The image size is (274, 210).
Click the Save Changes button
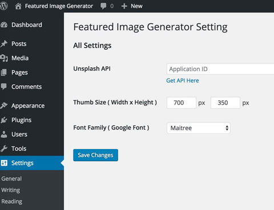point(95,155)
